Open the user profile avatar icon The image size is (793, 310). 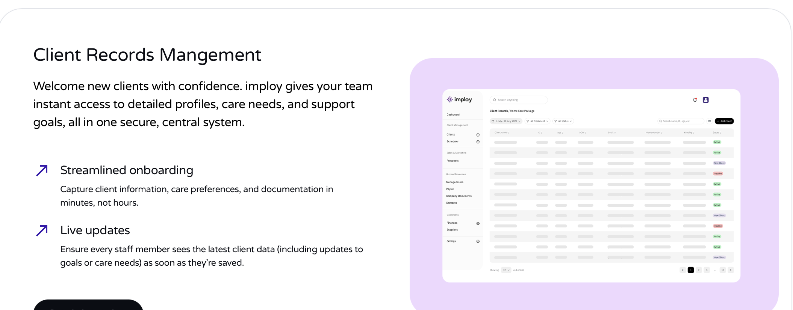coord(706,100)
